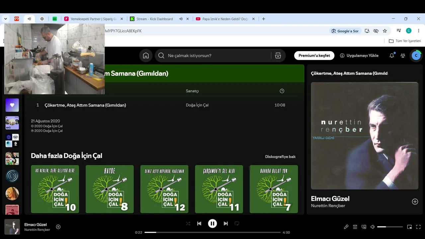The image size is (425, 239).
Task: Open Doğa İçin Çal 12 album cover
Action: [x=164, y=189]
